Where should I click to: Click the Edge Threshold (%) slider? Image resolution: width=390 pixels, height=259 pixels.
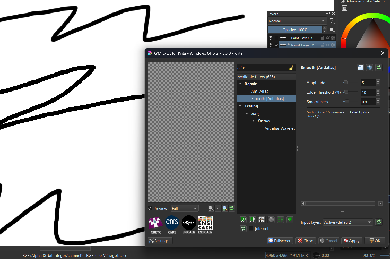[x=350, y=92]
